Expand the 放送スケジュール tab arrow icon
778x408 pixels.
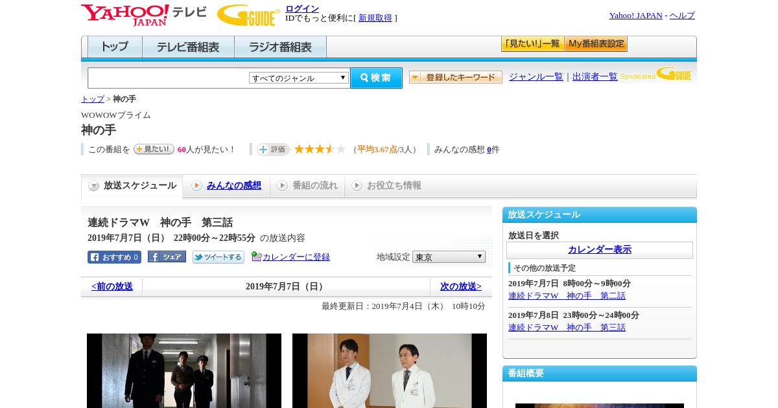point(94,186)
